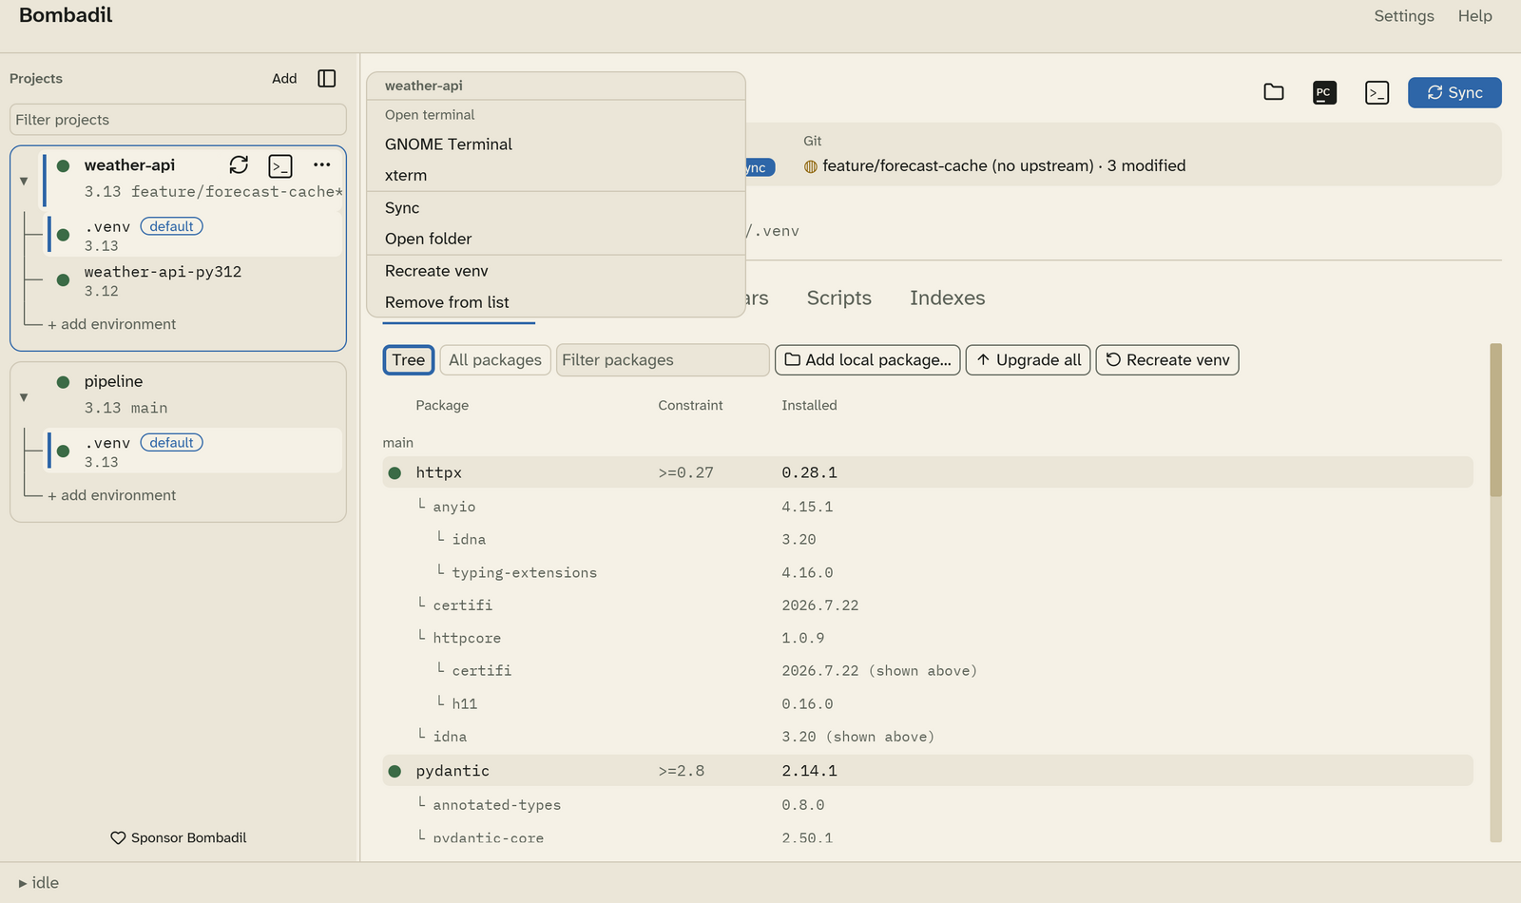Open Help in the header
This screenshot has width=1521, height=903.
click(x=1475, y=16)
